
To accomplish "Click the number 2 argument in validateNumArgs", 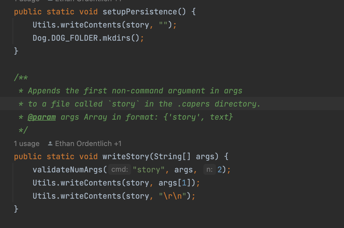I will tap(220, 170).
